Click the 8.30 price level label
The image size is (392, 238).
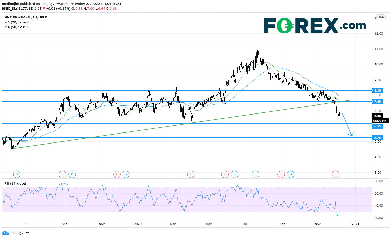coord(377,91)
